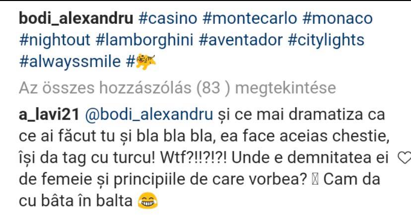Open the @bodi_alexandru mention in comment
The image size is (411, 216).
tap(149, 115)
